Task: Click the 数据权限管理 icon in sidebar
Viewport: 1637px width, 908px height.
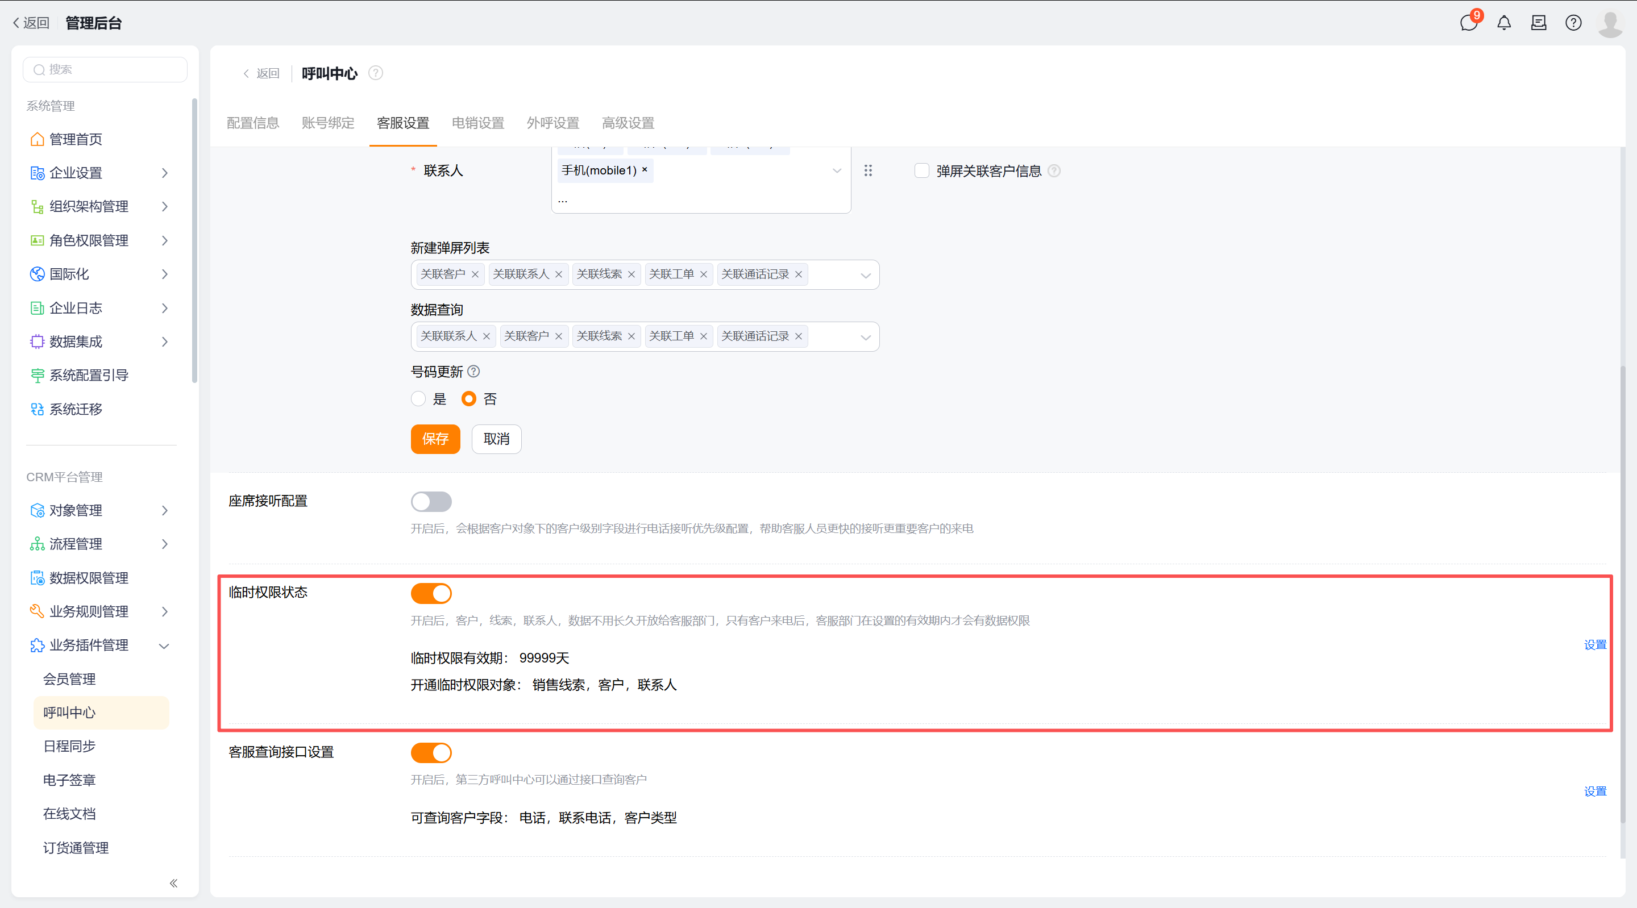Action: [38, 578]
